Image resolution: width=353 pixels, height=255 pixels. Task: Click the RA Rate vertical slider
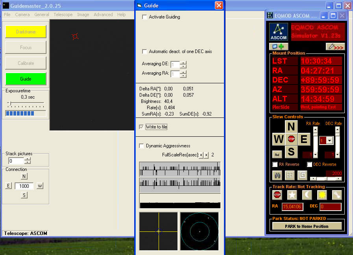click(x=315, y=142)
